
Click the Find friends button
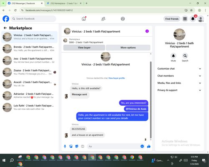172,19
